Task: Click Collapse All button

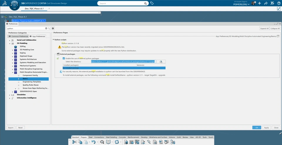Action: (275, 28)
